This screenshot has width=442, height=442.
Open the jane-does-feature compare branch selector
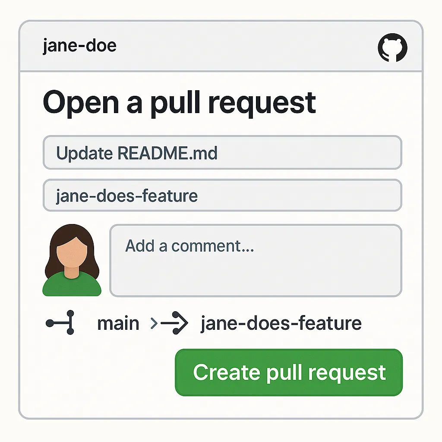281,323
